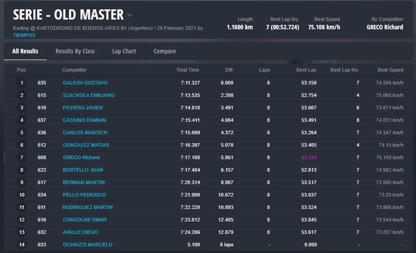The width and height of the screenshot is (416, 253).
Task: Open the Lap Chart tab
Action: (124, 51)
